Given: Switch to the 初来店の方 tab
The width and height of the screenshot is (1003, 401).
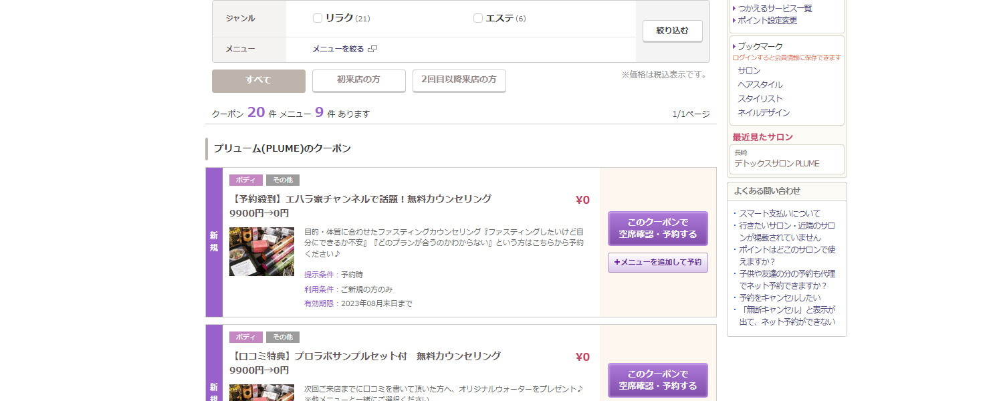Looking at the screenshot, I should click(358, 80).
